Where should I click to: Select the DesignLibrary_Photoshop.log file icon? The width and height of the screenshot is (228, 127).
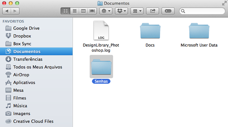(x=101, y=30)
